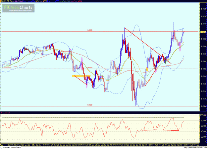Image resolution: width=207 pixels, height=149 pixels.
Task: Click the 80.000 level on the RSI axis
Action: 204,120
